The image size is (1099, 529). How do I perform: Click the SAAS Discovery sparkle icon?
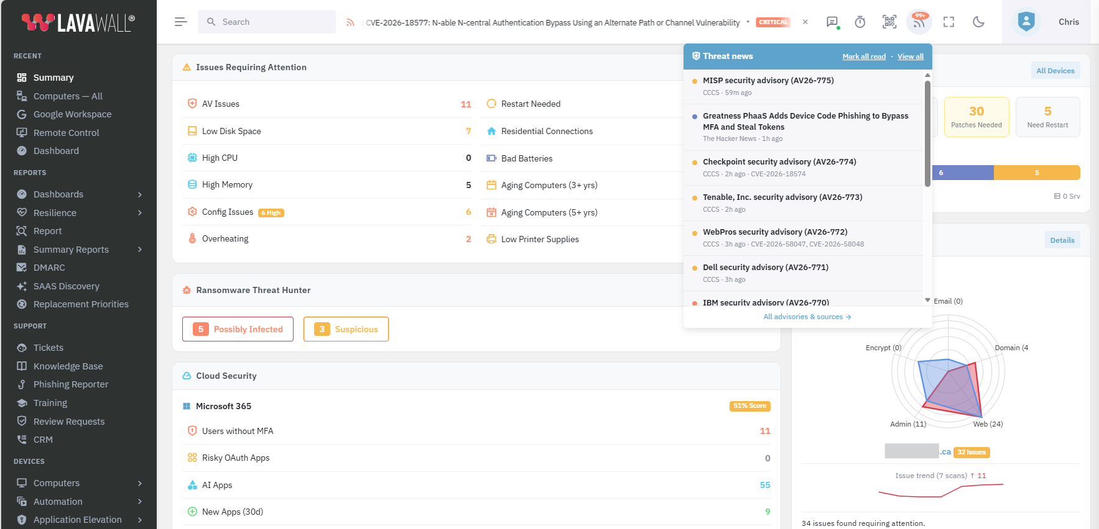coord(22,286)
